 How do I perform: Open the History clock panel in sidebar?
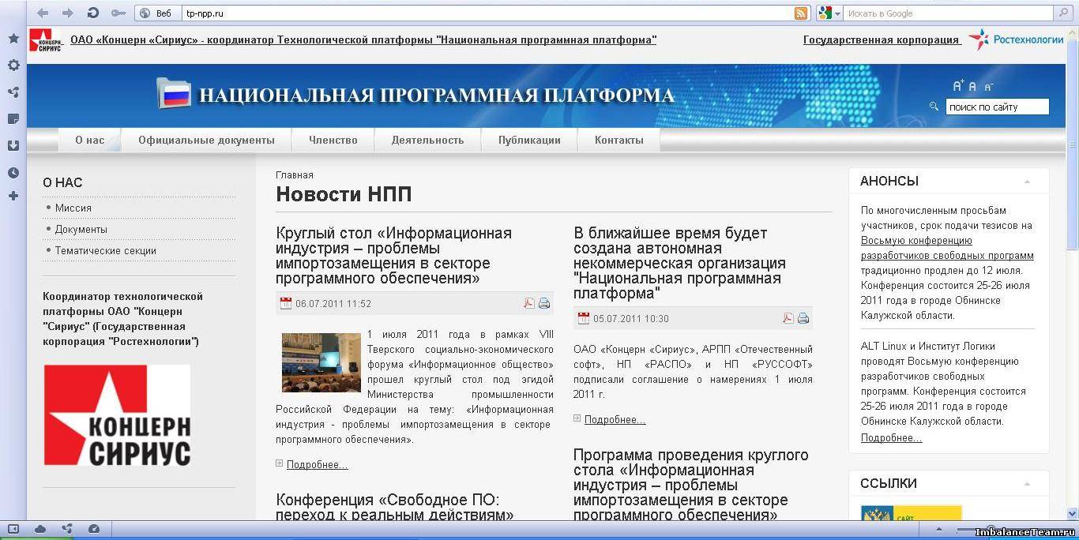pyautogui.click(x=13, y=173)
